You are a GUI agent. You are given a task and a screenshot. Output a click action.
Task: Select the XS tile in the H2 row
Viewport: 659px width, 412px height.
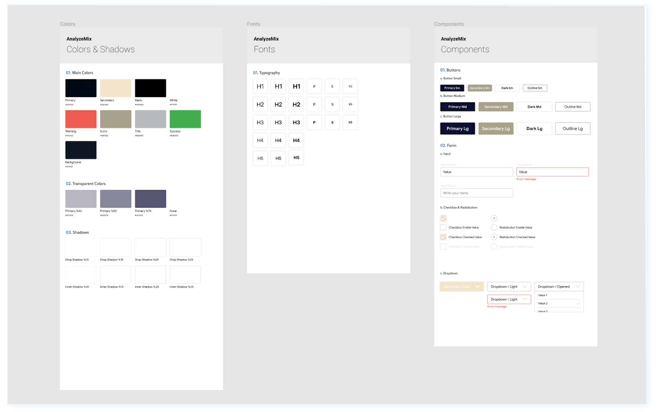point(350,104)
